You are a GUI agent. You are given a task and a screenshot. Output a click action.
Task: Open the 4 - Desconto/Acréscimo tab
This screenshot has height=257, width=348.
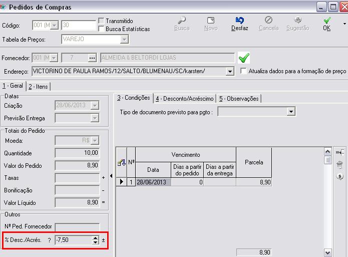[x=185, y=99]
